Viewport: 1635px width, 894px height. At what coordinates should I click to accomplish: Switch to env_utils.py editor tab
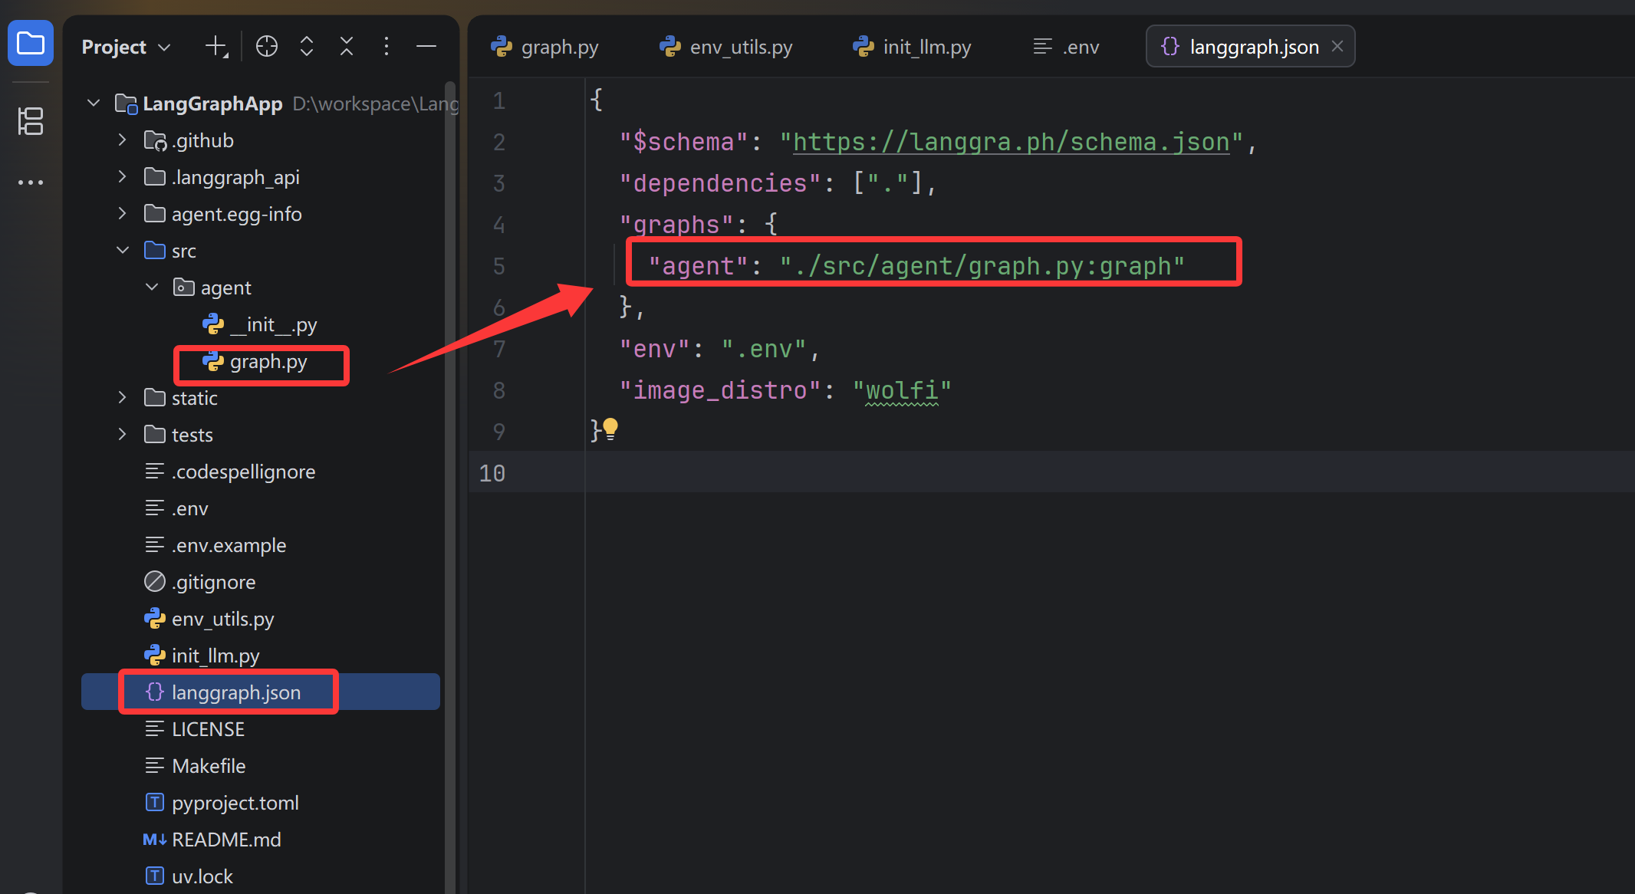pyautogui.click(x=726, y=47)
